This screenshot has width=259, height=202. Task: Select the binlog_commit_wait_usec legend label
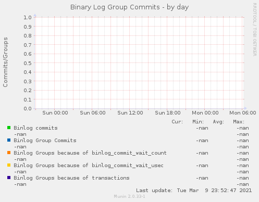click(x=89, y=166)
